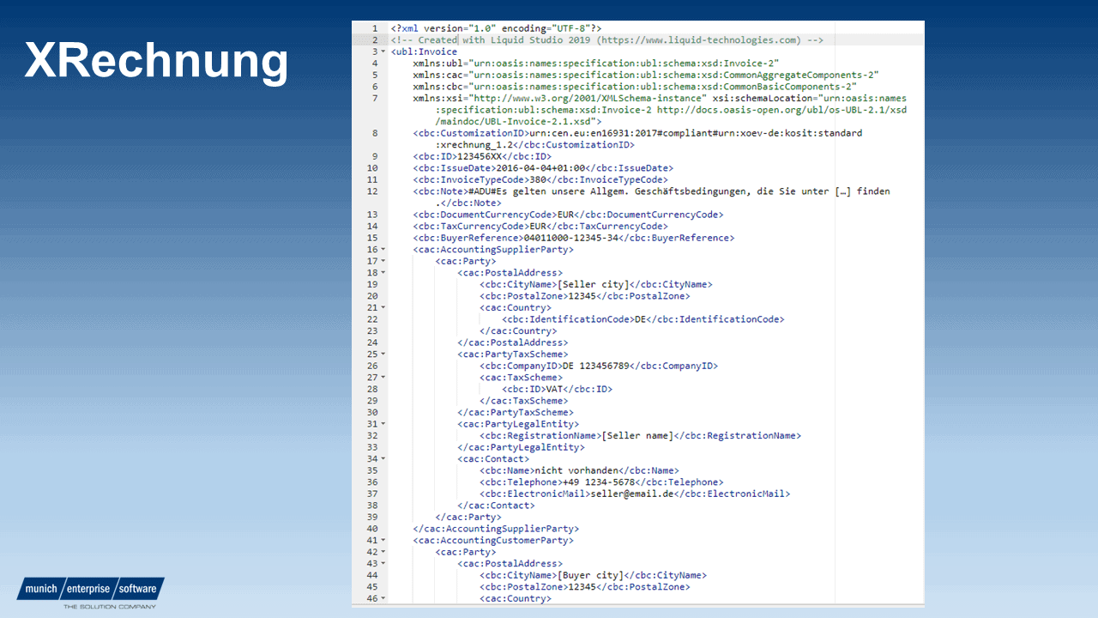This screenshot has height=618, width=1098.
Task: Collapse the buyer cac:PostalAddress on line 43
Action: point(383,564)
